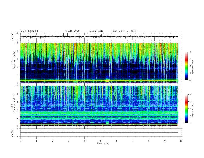
Task: Click the "station=GAK" label
Action: 96,31
